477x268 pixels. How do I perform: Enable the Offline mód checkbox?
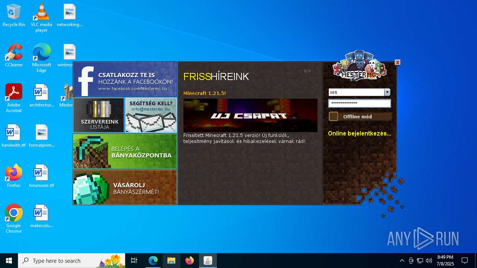tap(334, 117)
